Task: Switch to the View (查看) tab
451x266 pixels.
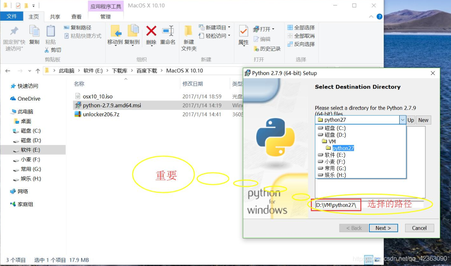Action: coord(77,17)
